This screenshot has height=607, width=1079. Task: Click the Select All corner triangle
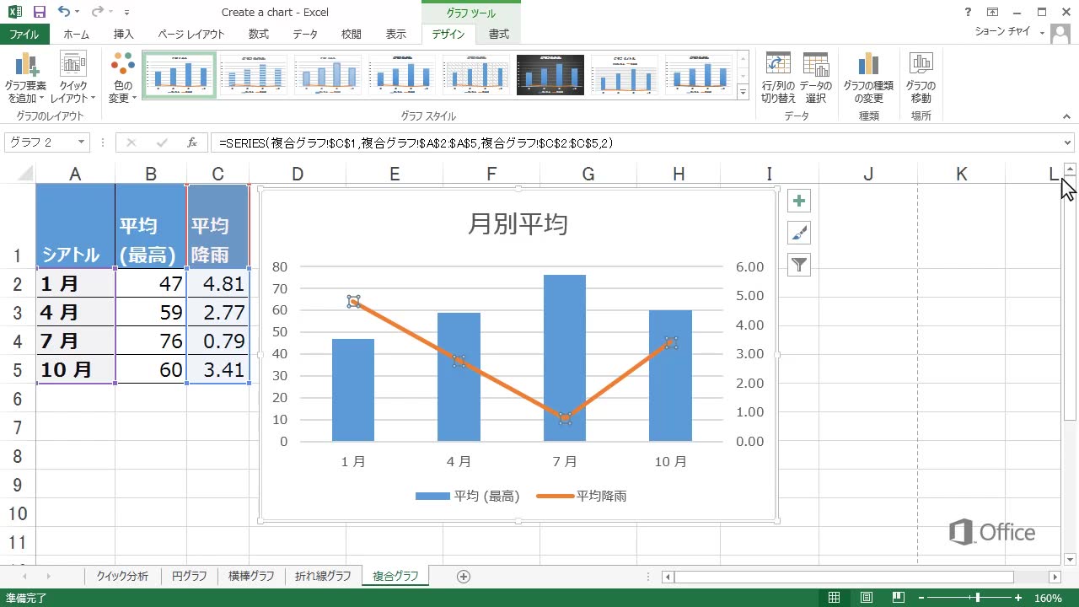click(x=24, y=174)
